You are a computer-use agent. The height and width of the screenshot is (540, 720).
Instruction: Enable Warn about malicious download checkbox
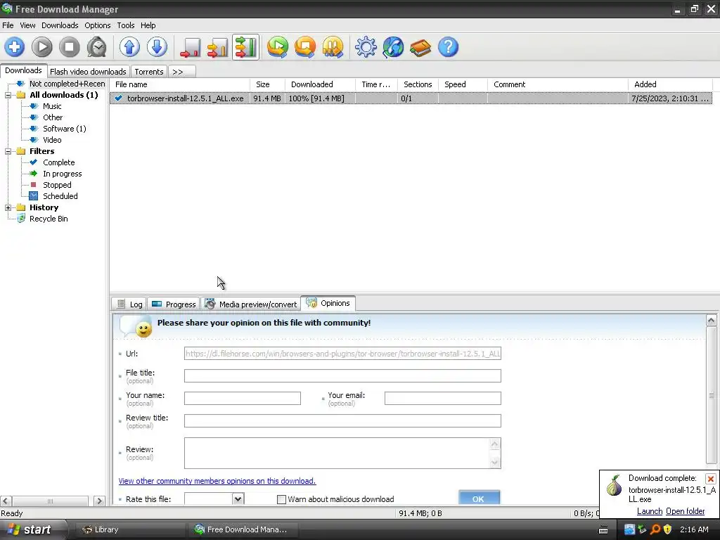click(281, 499)
